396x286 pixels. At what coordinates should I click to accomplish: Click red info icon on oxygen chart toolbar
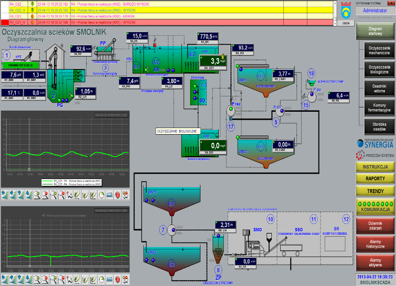tap(117, 195)
